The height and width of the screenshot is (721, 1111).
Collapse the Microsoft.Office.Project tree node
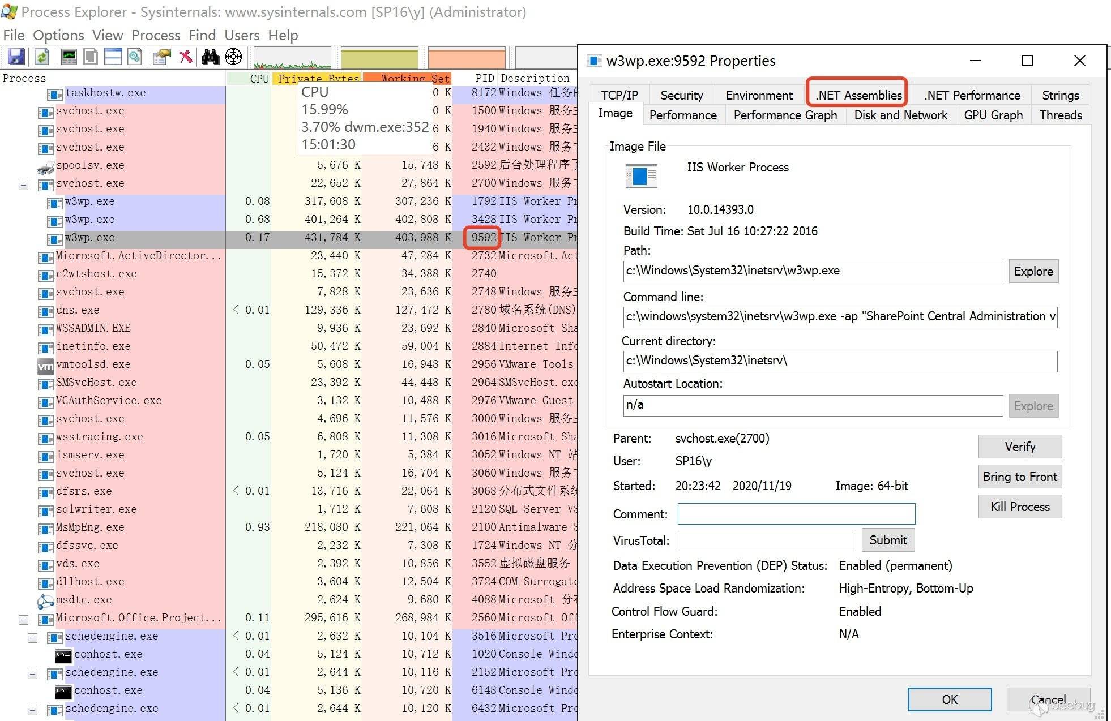(x=23, y=620)
